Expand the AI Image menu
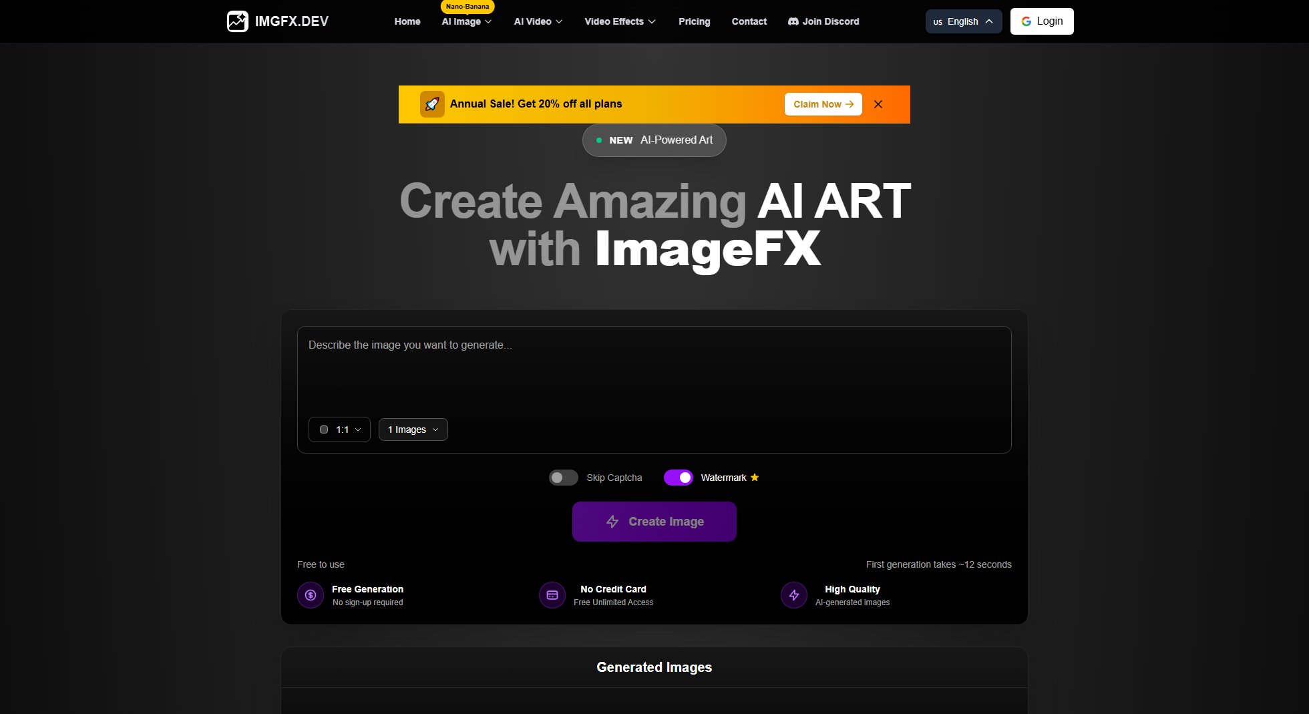1309x714 pixels. [467, 21]
